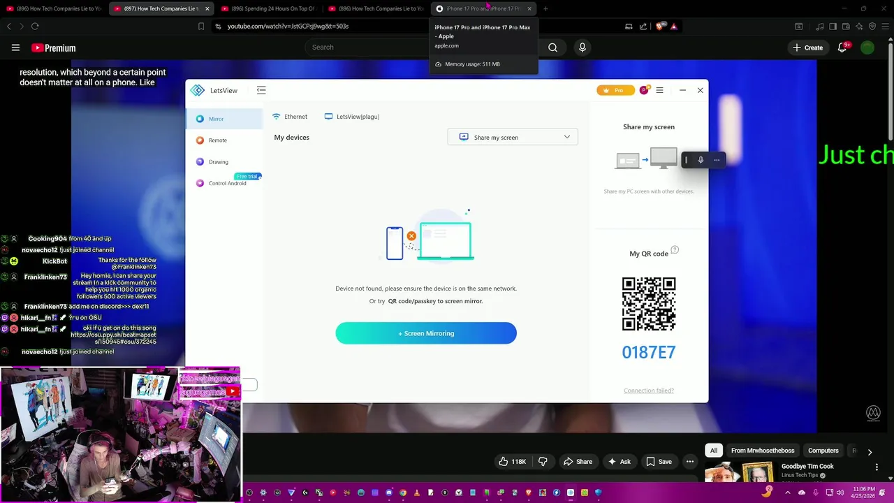Select the All filter chip
894x503 pixels.
coord(714,451)
